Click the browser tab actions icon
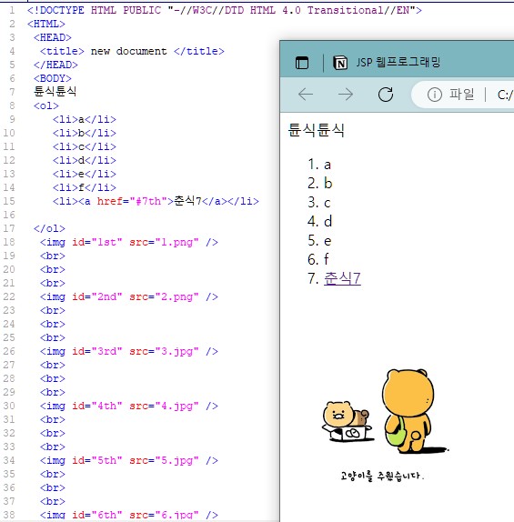 pyautogui.click(x=302, y=63)
